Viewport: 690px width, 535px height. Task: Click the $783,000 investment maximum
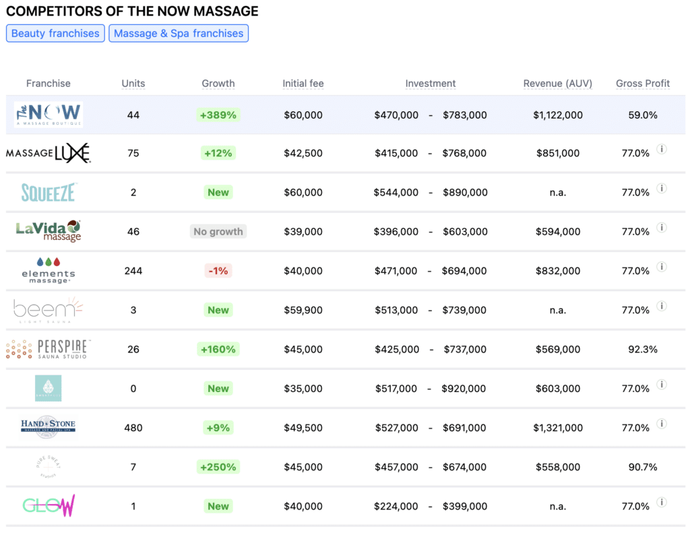[465, 115]
